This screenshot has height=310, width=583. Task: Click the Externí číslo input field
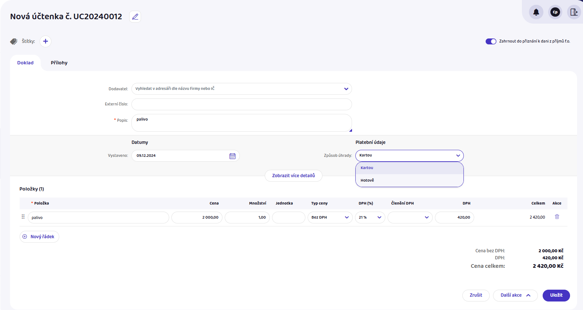241,104
